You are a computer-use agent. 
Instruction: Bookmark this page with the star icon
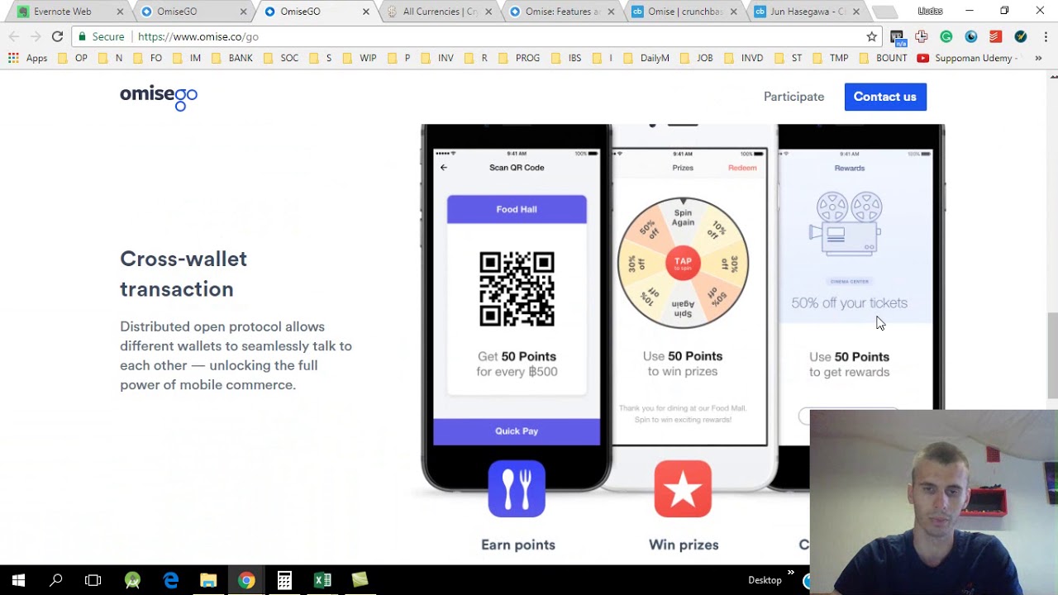coord(871,36)
